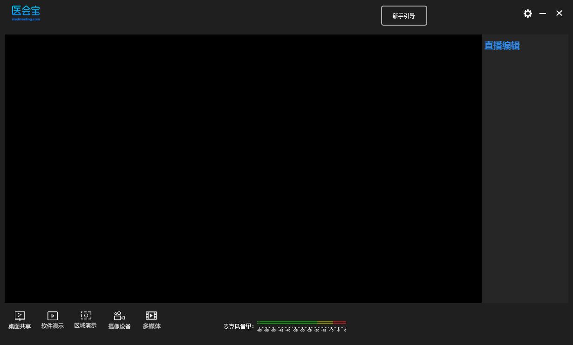Select the 软件演示 software demo icon
Screen dimensions: 573x345
[53, 316]
